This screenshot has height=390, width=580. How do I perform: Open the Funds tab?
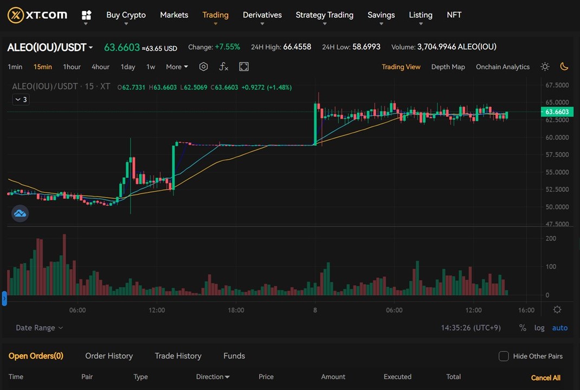[234, 356]
